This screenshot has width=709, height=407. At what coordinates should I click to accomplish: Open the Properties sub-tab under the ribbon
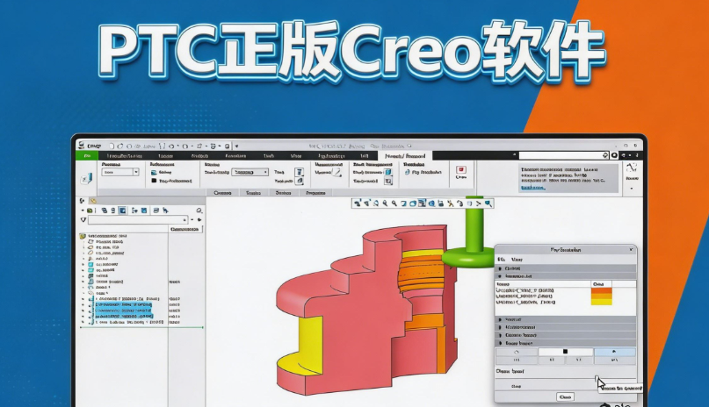click(315, 193)
